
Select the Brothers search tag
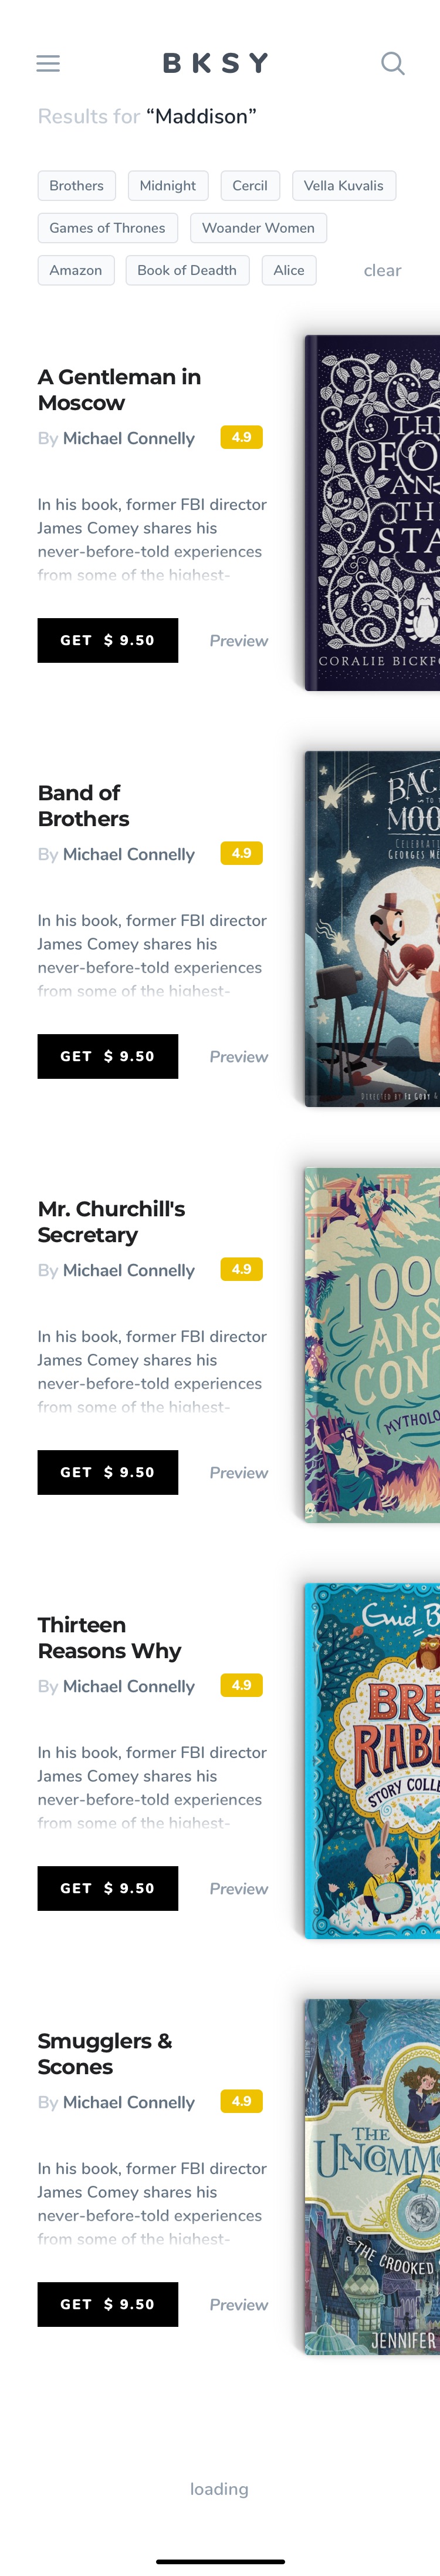click(77, 186)
